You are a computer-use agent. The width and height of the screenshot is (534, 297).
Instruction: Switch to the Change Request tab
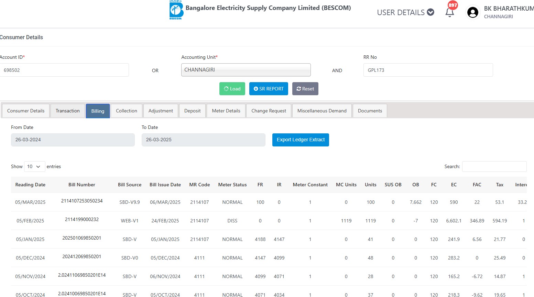point(269,111)
